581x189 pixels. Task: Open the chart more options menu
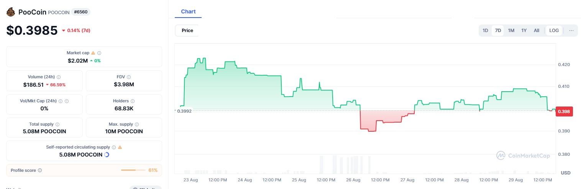[x=571, y=31]
